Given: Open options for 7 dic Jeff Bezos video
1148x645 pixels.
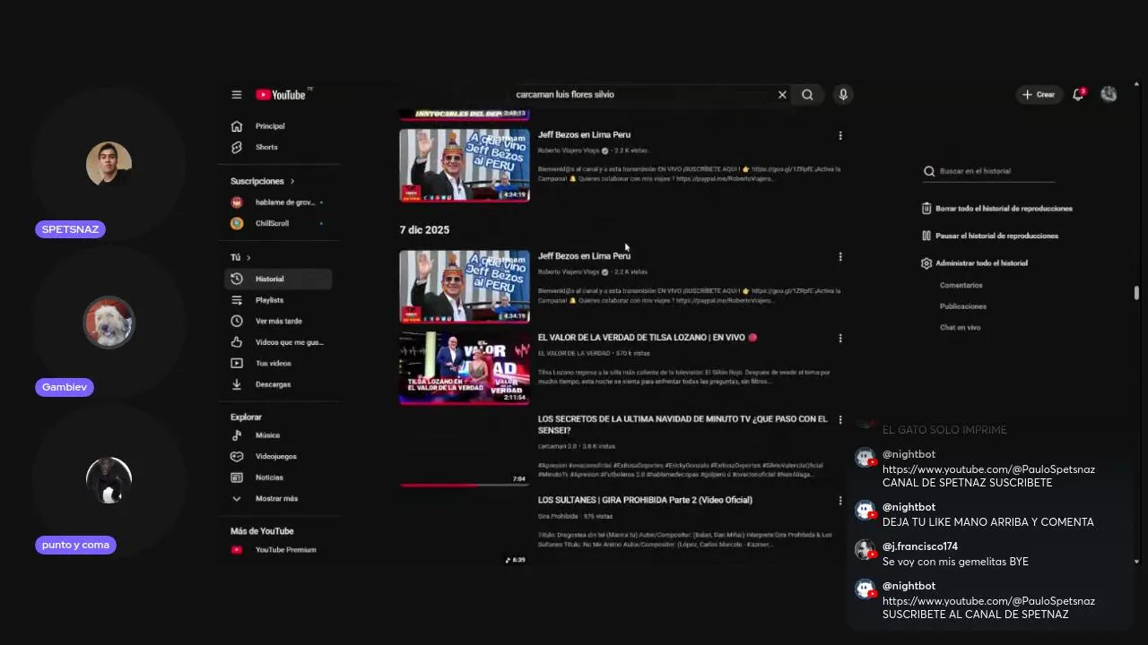Looking at the screenshot, I should click(x=840, y=257).
